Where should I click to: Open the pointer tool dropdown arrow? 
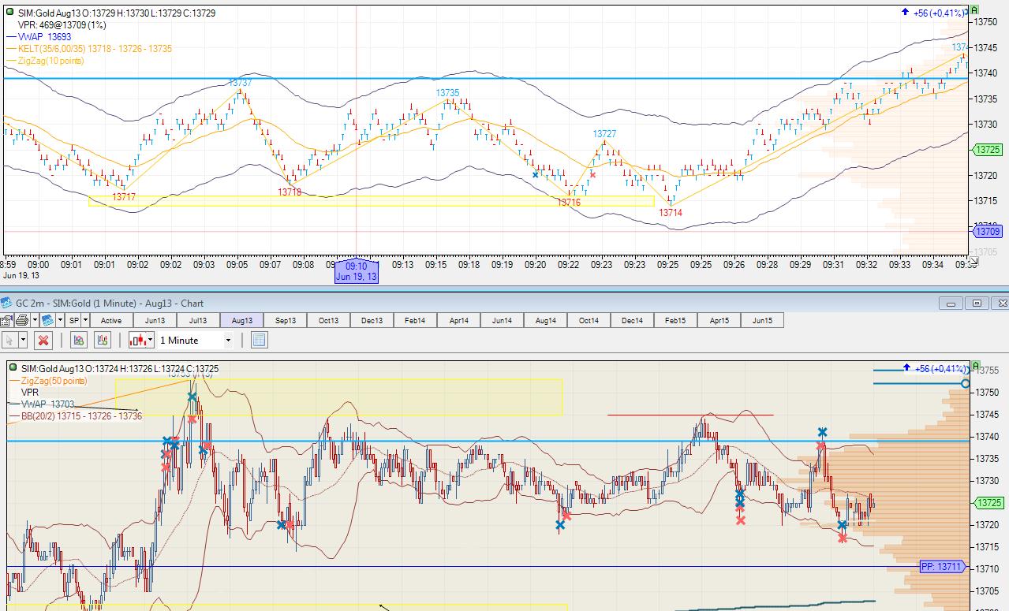coord(23,341)
